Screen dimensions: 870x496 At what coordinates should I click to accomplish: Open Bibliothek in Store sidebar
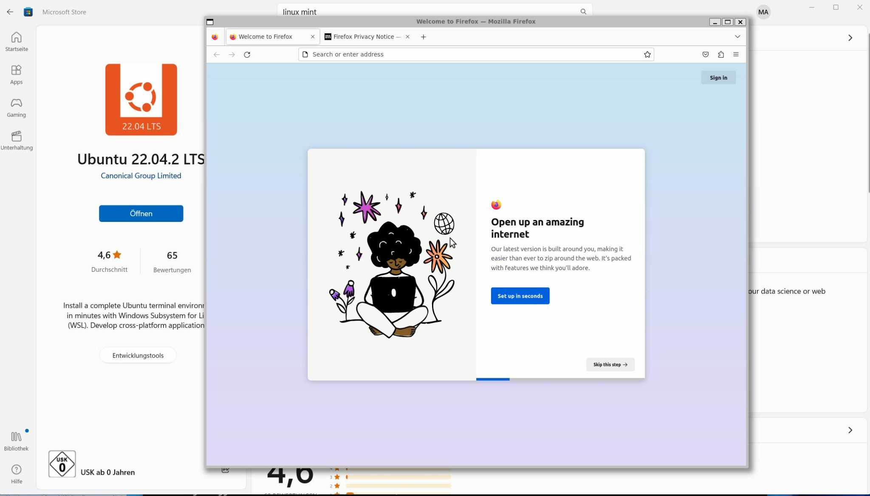pyautogui.click(x=16, y=441)
